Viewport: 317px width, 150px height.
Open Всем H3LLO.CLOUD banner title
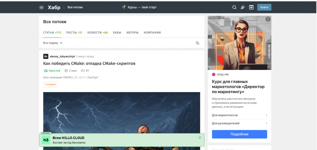point(68,138)
